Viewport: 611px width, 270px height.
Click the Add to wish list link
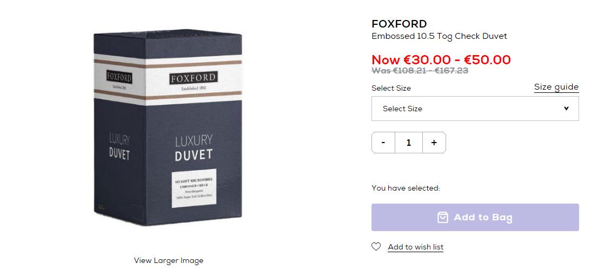416,247
